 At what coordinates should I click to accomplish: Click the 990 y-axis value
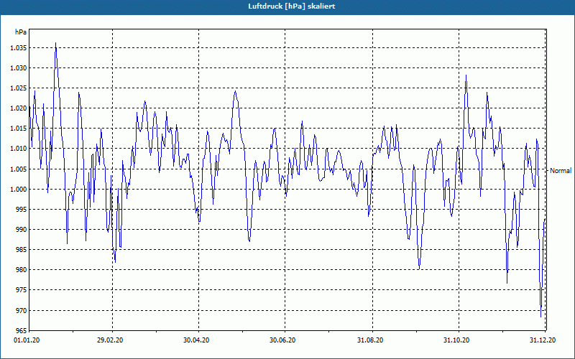pyautogui.click(x=22, y=229)
